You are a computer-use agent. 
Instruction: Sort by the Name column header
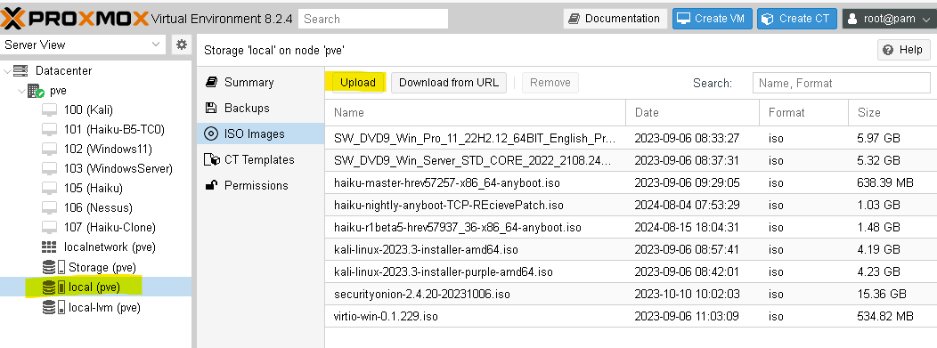coord(475,112)
